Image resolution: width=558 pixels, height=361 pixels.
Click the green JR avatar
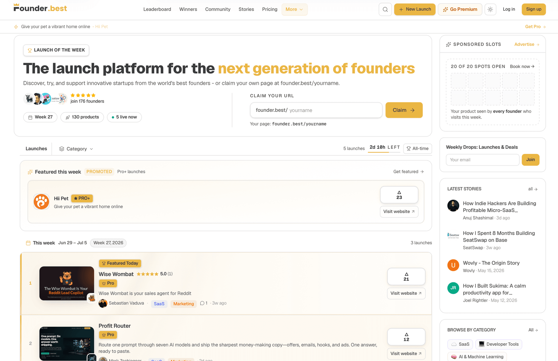point(453,288)
